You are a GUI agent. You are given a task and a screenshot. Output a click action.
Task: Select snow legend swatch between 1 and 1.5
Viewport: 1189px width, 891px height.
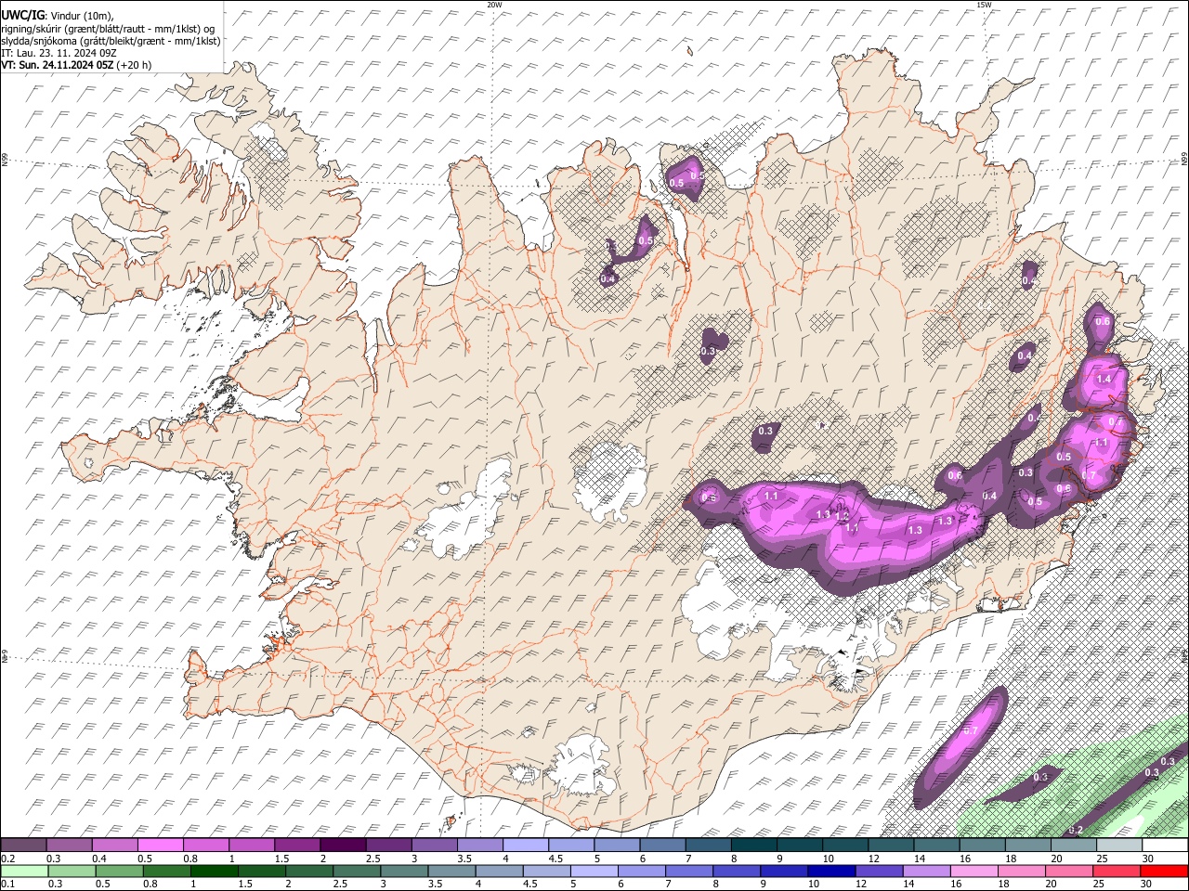point(251,846)
